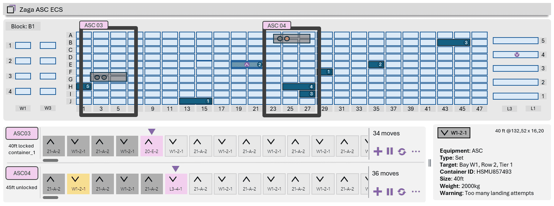Select first gray 21-A-2 move in ASC04 queue
554x206 pixels.
(x=54, y=184)
